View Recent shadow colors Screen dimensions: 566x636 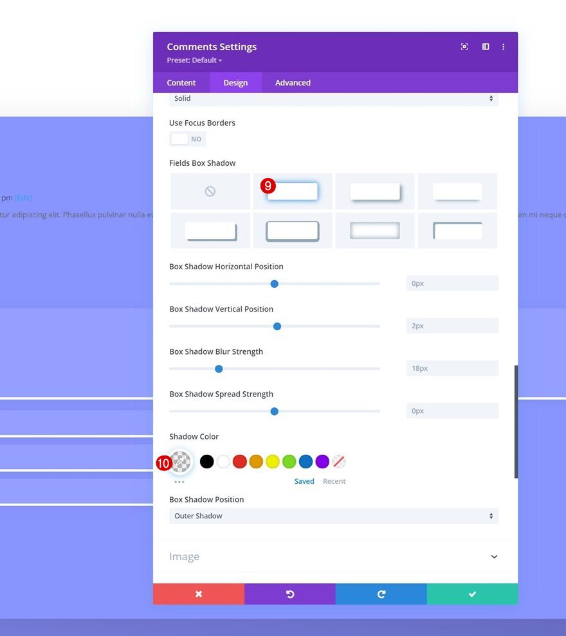[334, 481]
